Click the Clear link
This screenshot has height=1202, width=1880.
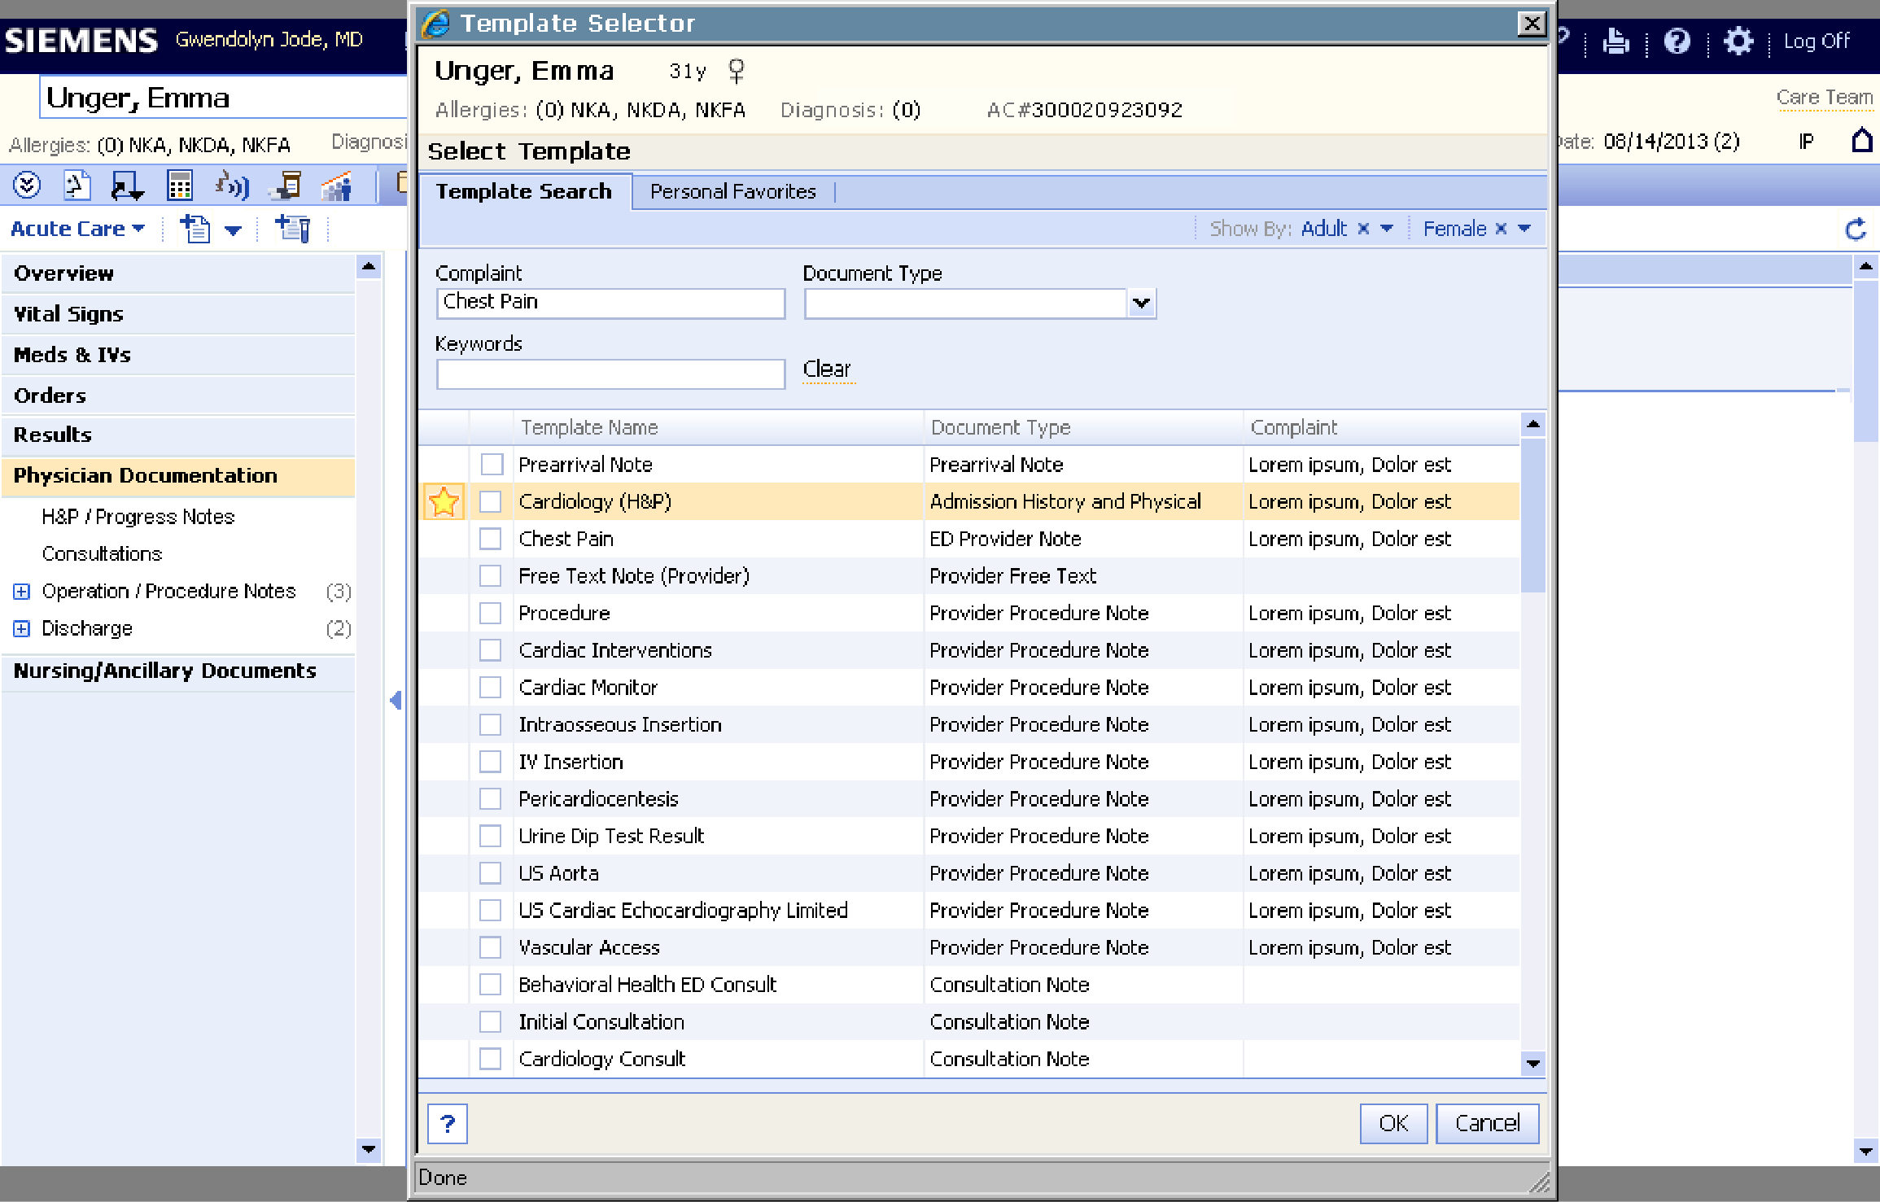(827, 369)
